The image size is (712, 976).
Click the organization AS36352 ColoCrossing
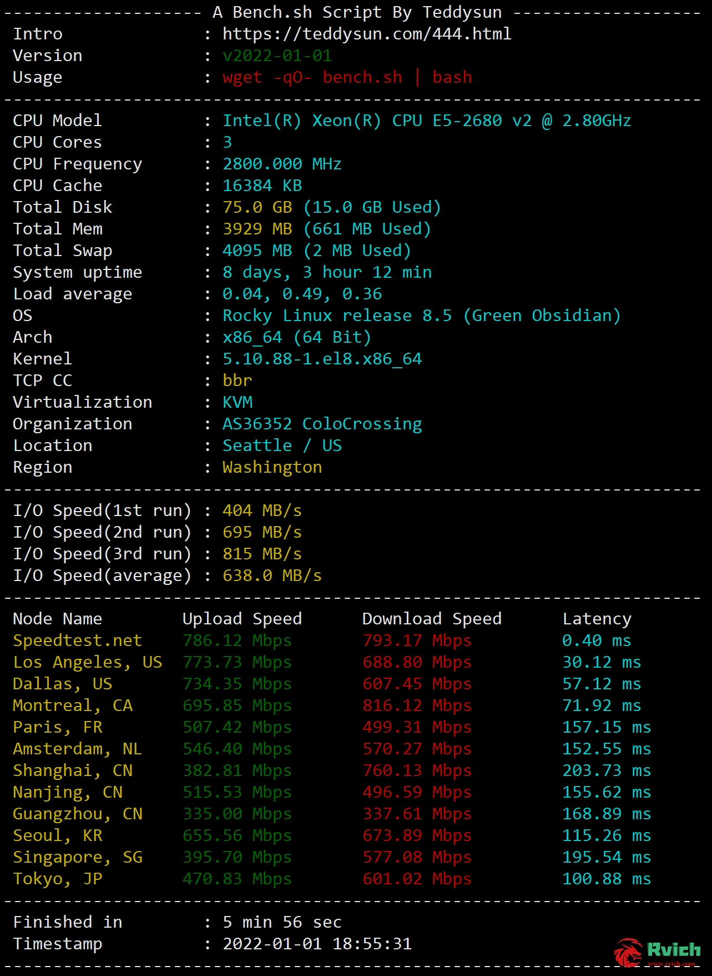(x=322, y=424)
